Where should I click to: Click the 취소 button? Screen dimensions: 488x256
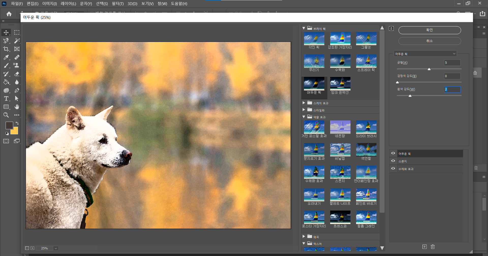[430, 41]
